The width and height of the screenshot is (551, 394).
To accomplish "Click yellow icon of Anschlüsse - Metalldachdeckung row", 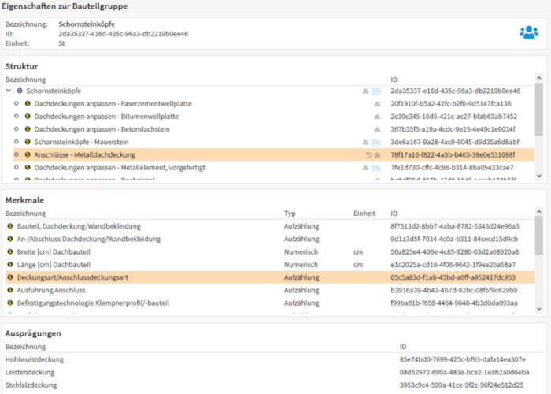I will (x=28, y=154).
